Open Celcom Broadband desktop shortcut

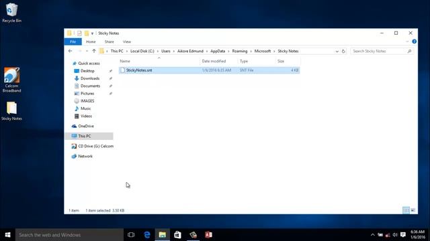point(11,80)
